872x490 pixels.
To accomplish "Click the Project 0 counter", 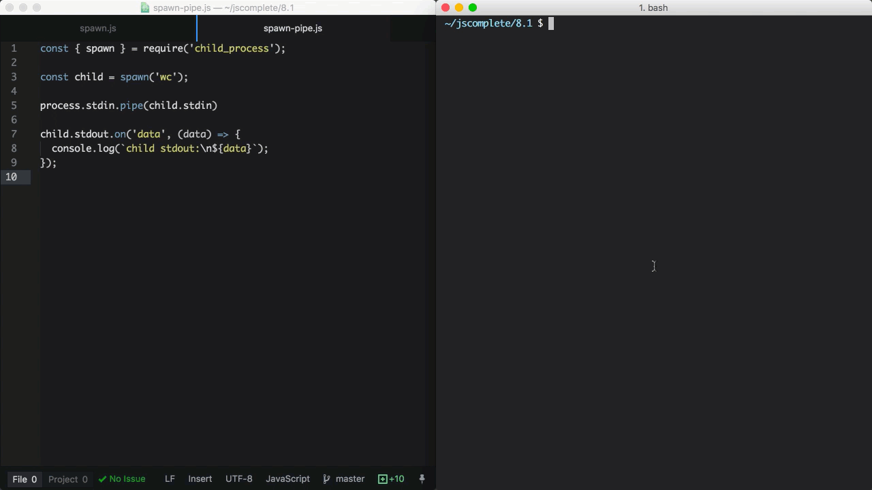I will coord(67,478).
